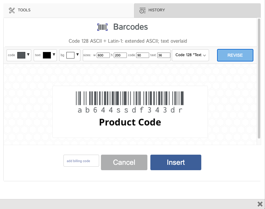Pick the barcode code color swatch
Viewport: 265px width, 209px height.
click(21, 55)
